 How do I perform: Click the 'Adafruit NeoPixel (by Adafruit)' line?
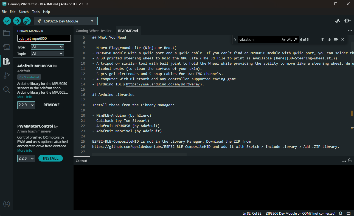pyautogui.click(x=127, y=131)
